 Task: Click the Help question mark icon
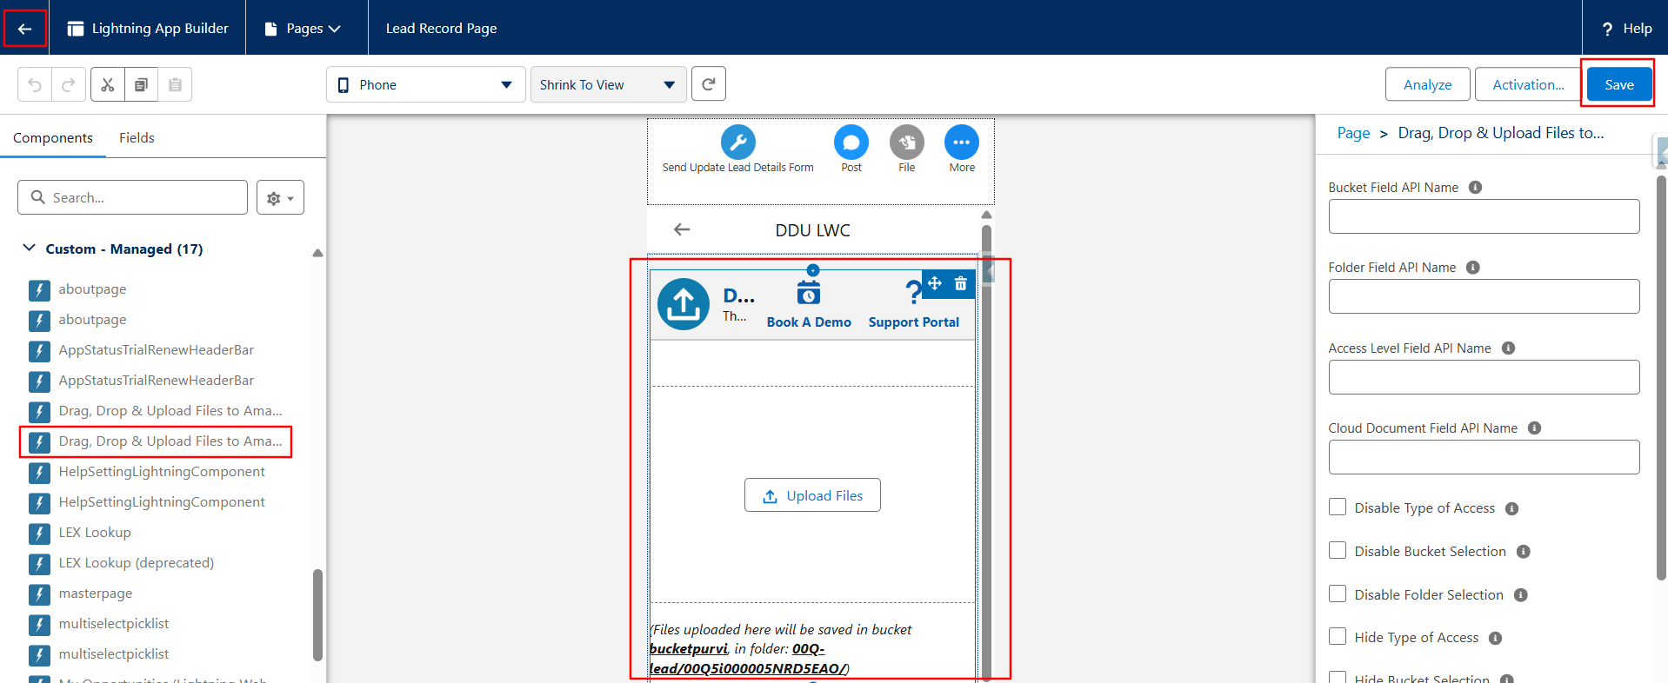(1607, 29)
